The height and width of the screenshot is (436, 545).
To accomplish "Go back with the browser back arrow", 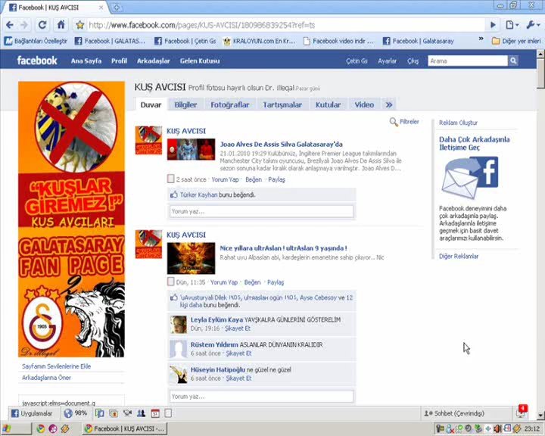I will (10, 25).
